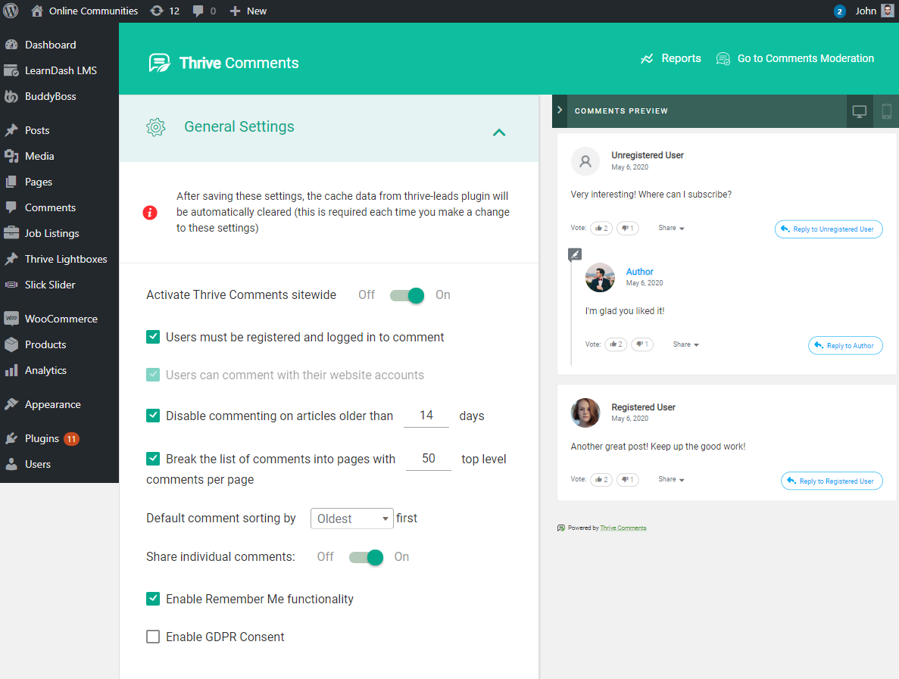Expand the Share dropdown under Registered User
Image resolution: width=899 pixels, height=679 pixels.
pos(671,479)
